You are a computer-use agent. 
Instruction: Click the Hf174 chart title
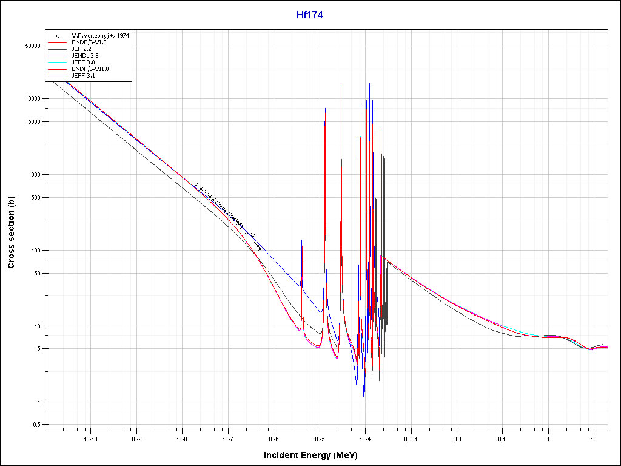coord(309,15)
